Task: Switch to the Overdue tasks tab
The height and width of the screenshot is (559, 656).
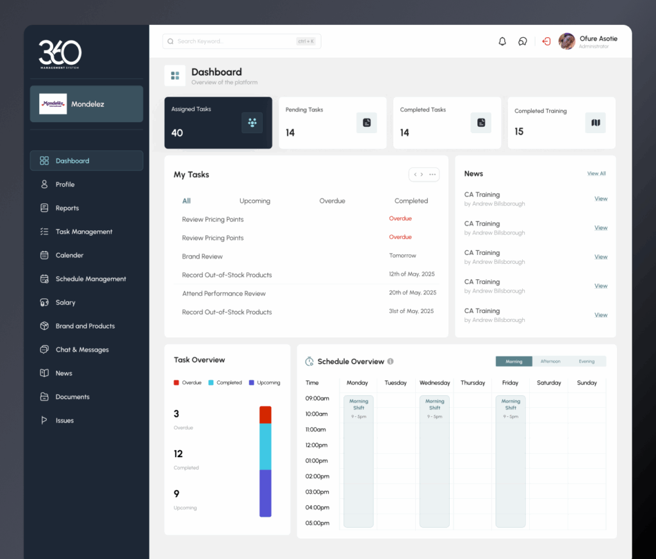Action: click(332, 201)
